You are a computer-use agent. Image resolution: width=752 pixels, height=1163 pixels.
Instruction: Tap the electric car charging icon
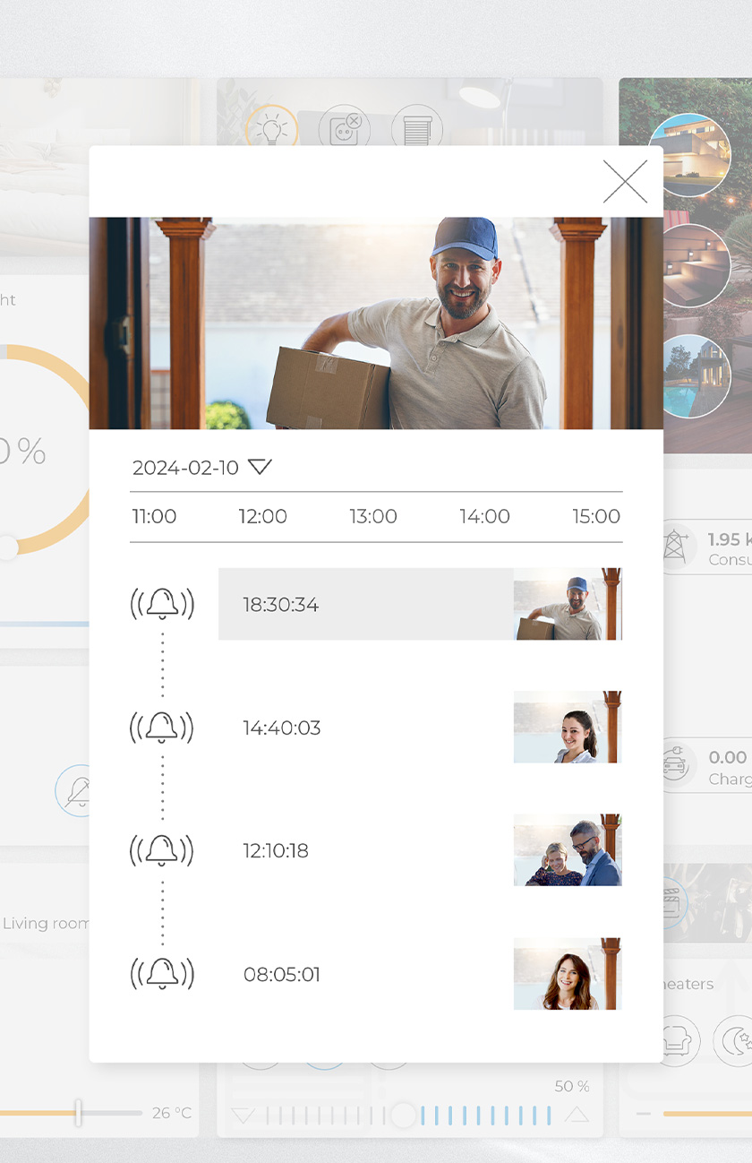click(677, 764)
